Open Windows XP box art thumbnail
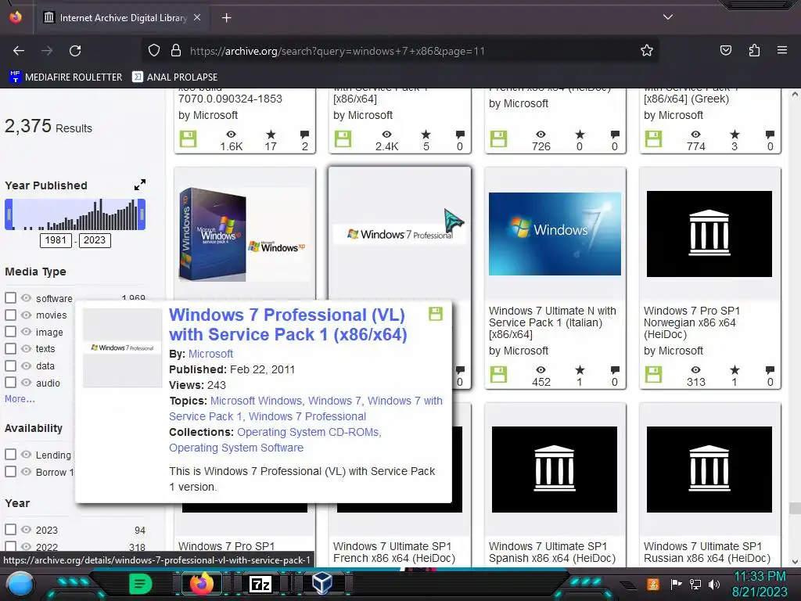The width and height of the screenshot is (801, 601). click(244, 234)
